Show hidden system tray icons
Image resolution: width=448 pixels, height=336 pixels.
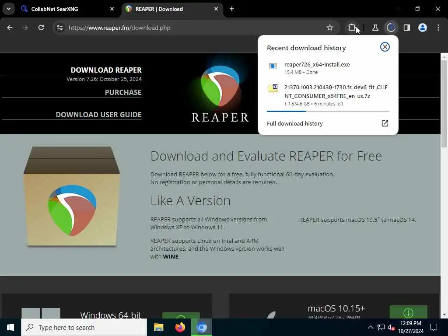[370, 327]
